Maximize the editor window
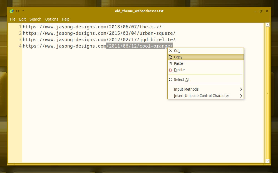This screenshot has height=173, width=278. point(261,11)
